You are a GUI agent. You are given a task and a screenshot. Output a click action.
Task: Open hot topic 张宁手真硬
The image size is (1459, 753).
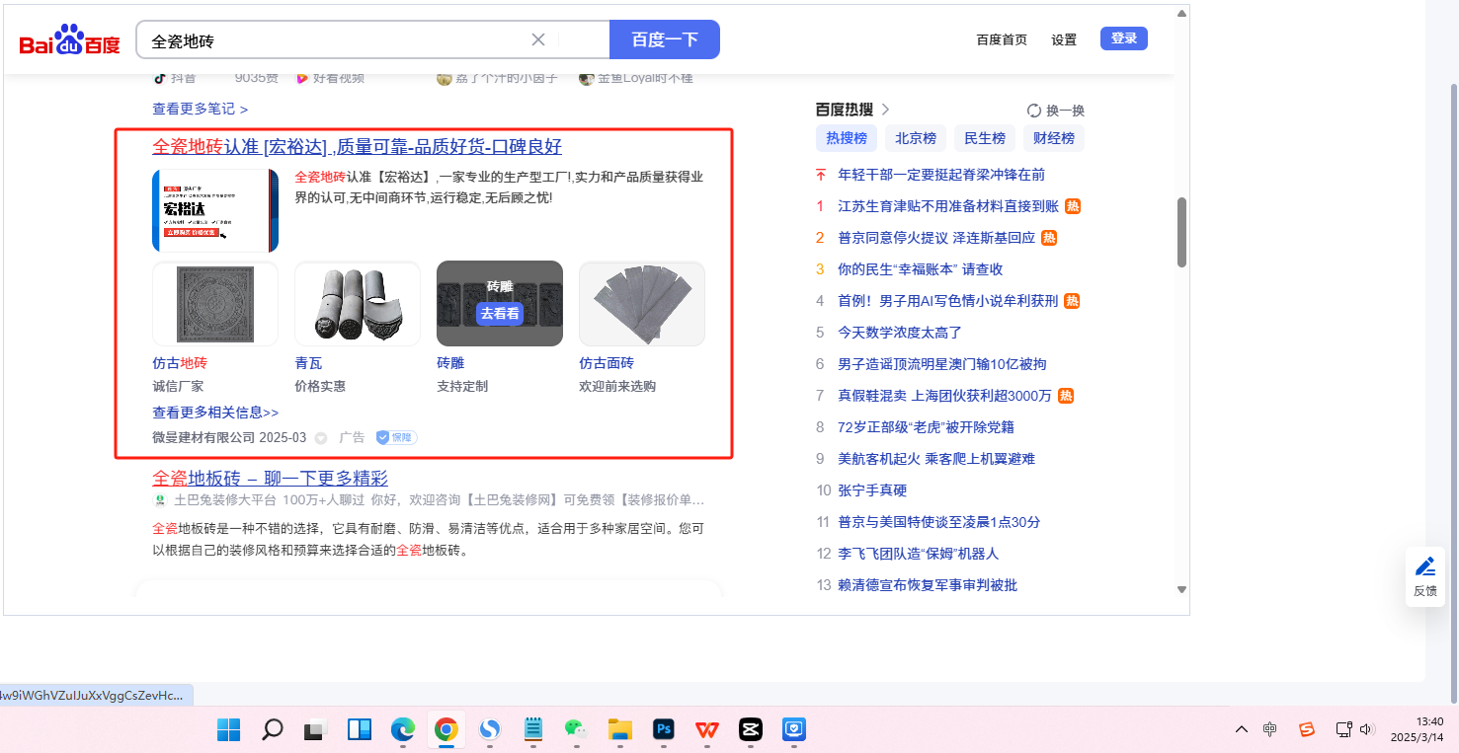(x=872, y=490)
